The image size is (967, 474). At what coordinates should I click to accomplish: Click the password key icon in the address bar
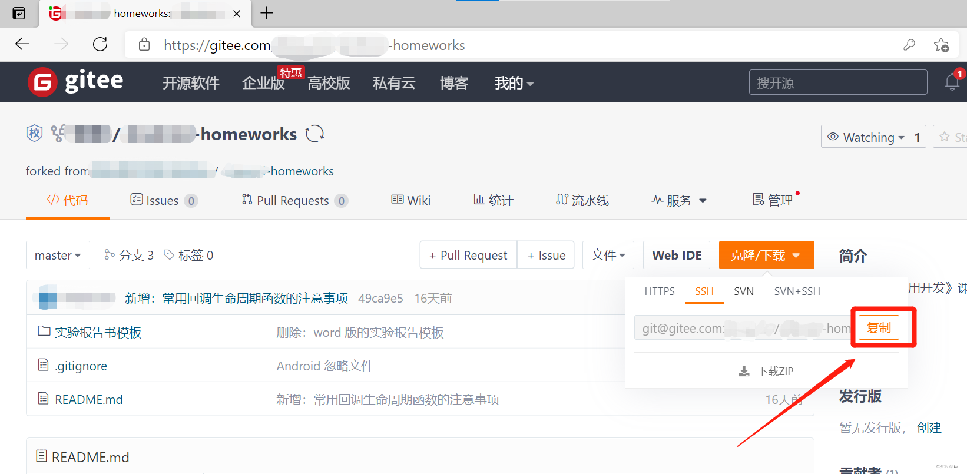(x=909, y=45)
